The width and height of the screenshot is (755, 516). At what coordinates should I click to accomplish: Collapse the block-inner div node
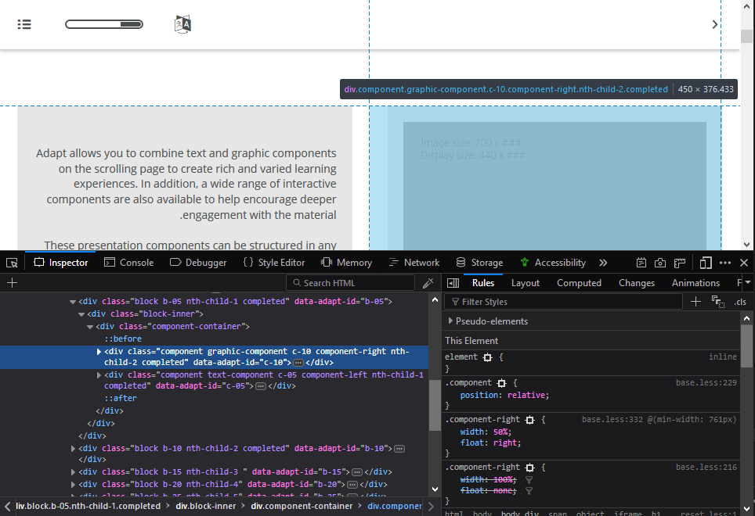[81, 314]
